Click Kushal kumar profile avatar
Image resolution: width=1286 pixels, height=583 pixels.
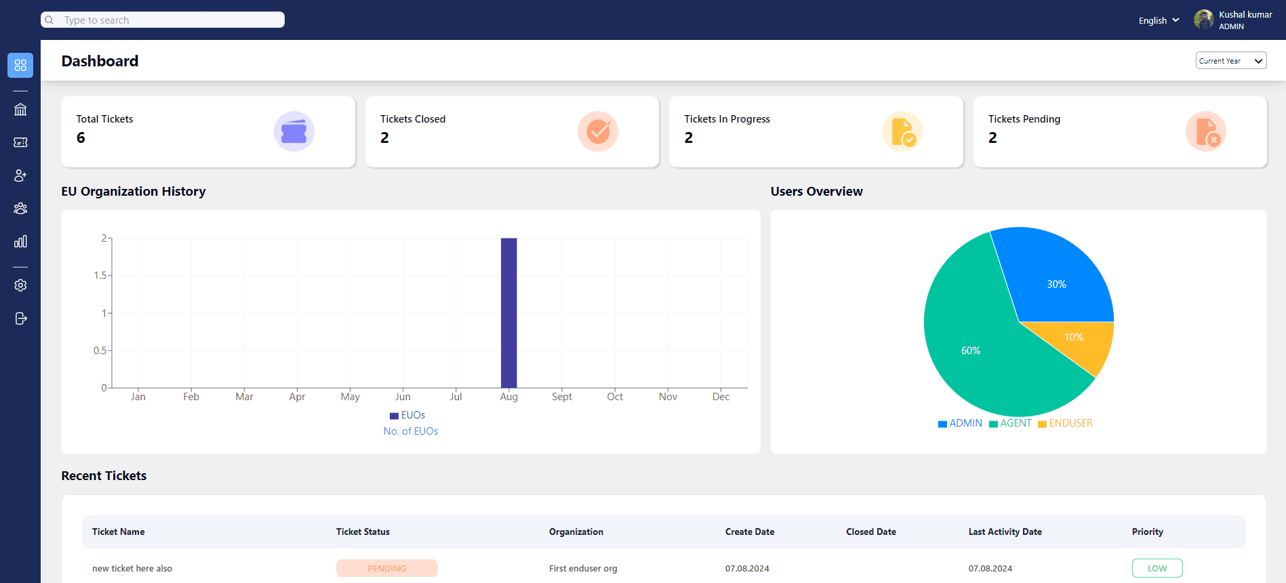[1203, 20]
